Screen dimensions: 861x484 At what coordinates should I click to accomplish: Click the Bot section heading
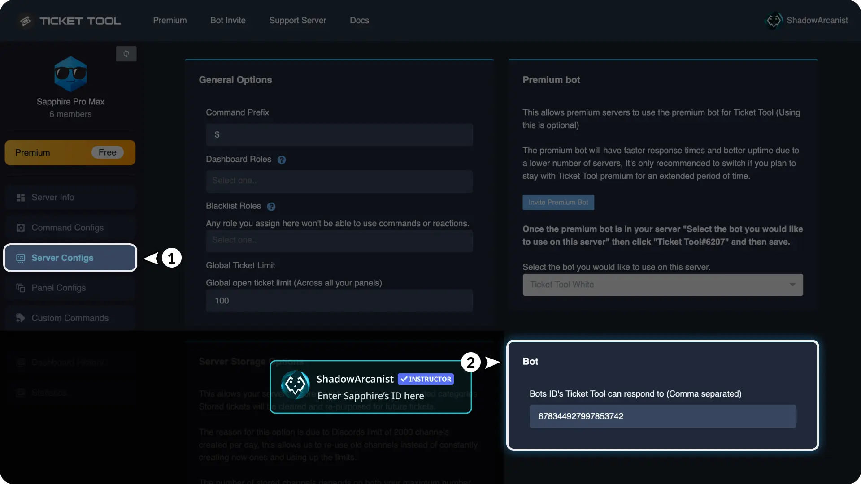coord(531,362)
